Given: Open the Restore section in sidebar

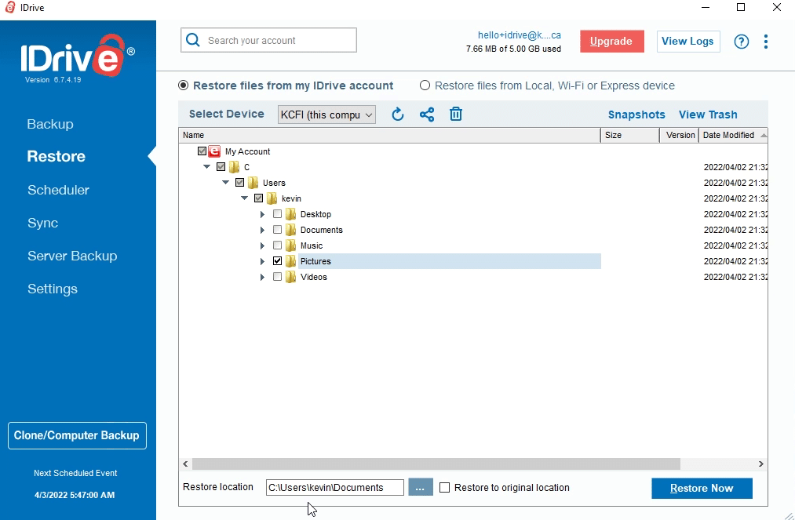Looking at the screenshot, I should click(57, 156).
